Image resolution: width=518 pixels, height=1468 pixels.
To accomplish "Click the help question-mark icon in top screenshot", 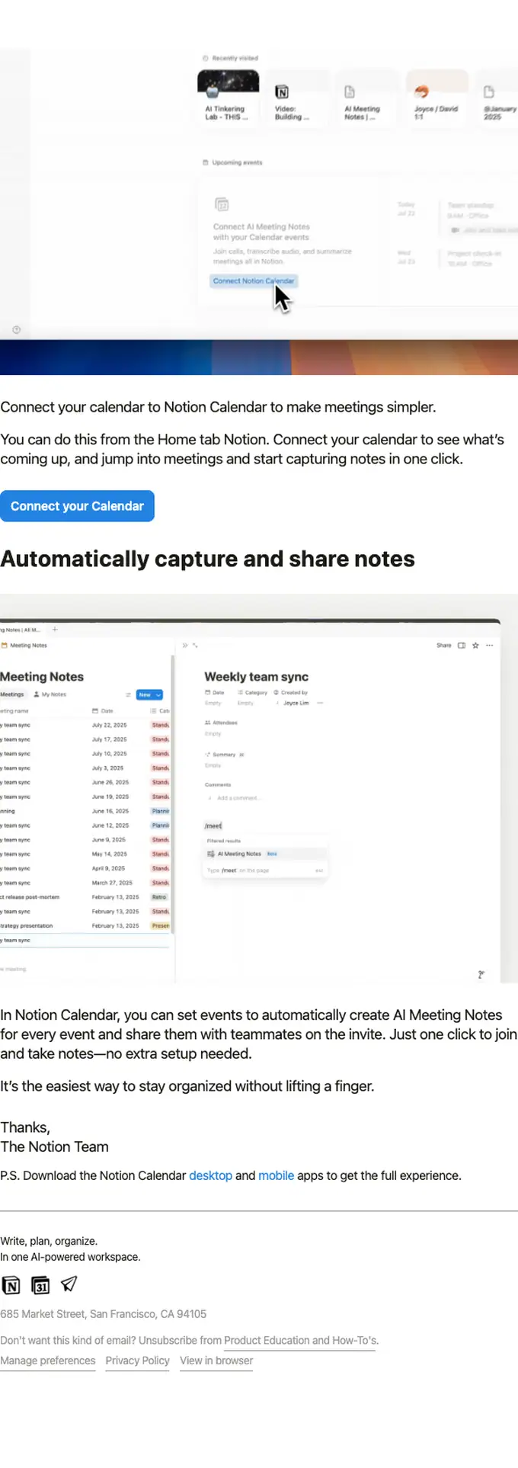I will pyautogui.click(x=17, y=330).
